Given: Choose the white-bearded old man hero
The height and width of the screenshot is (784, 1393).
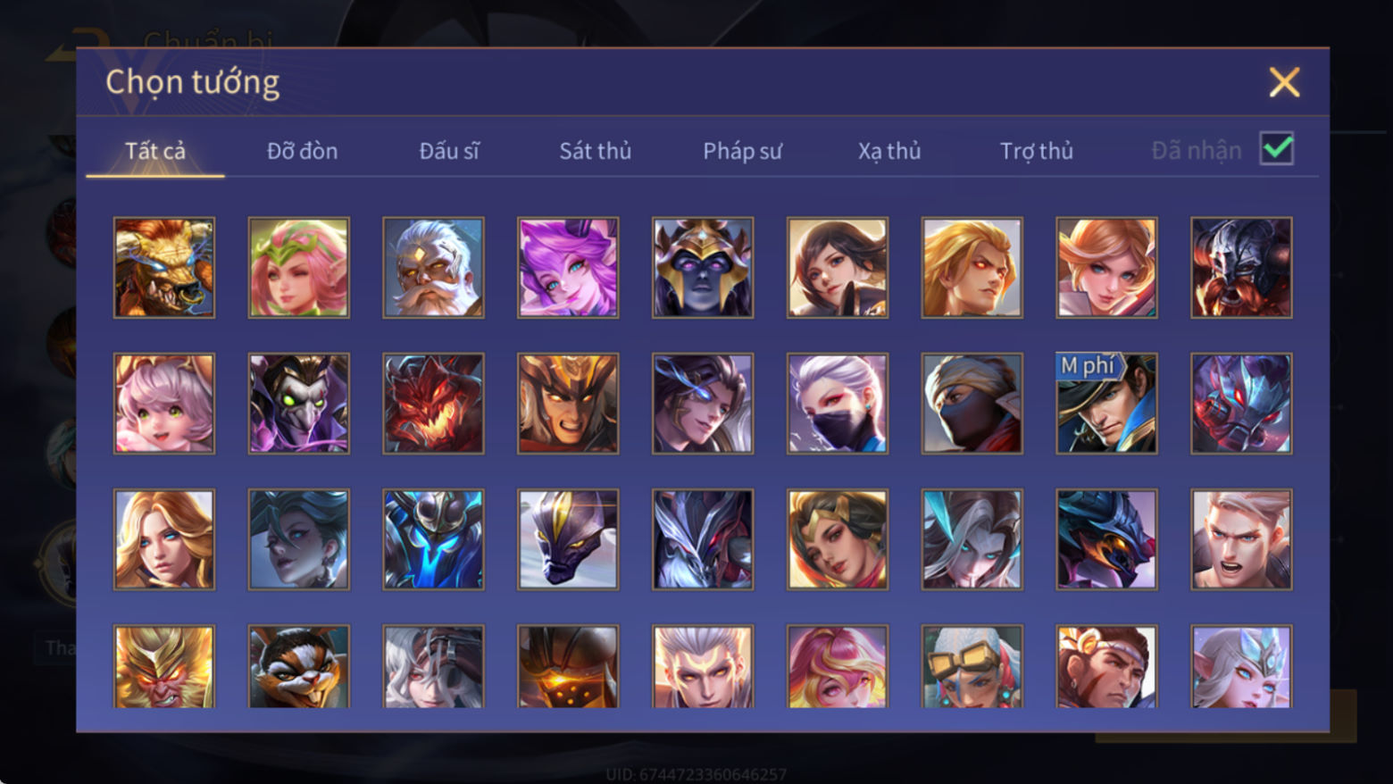Looking at the screenshot, I should pos(433,267).
